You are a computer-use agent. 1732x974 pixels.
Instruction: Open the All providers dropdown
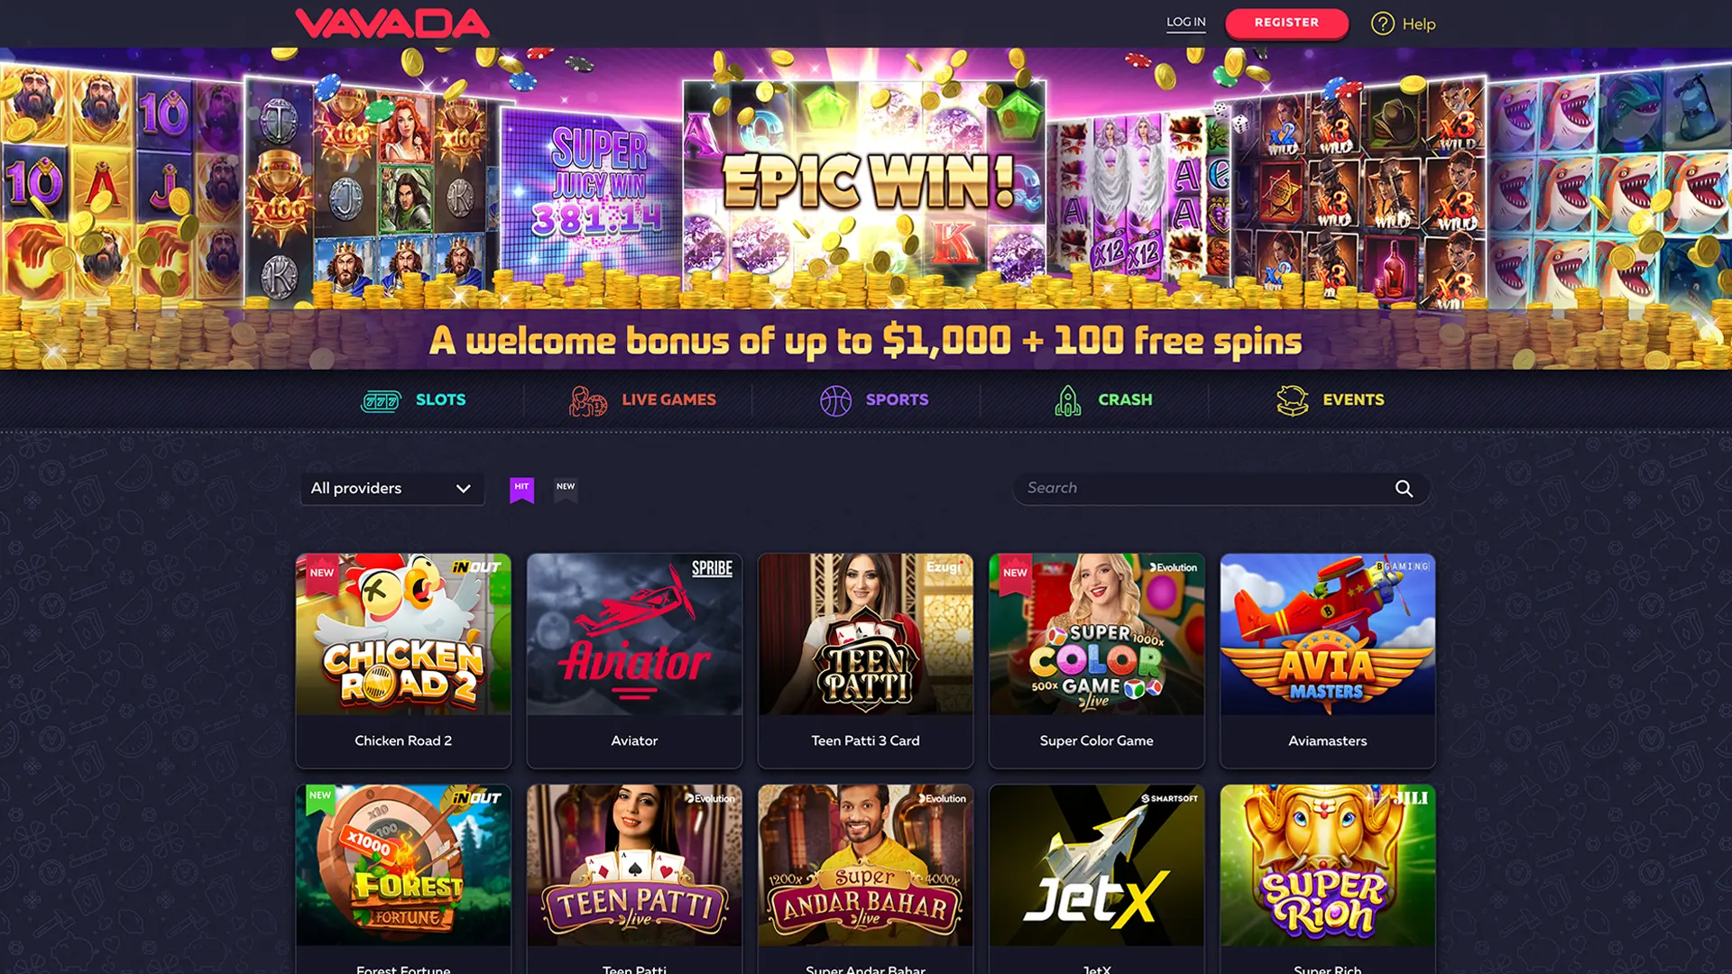coord(392,489)
